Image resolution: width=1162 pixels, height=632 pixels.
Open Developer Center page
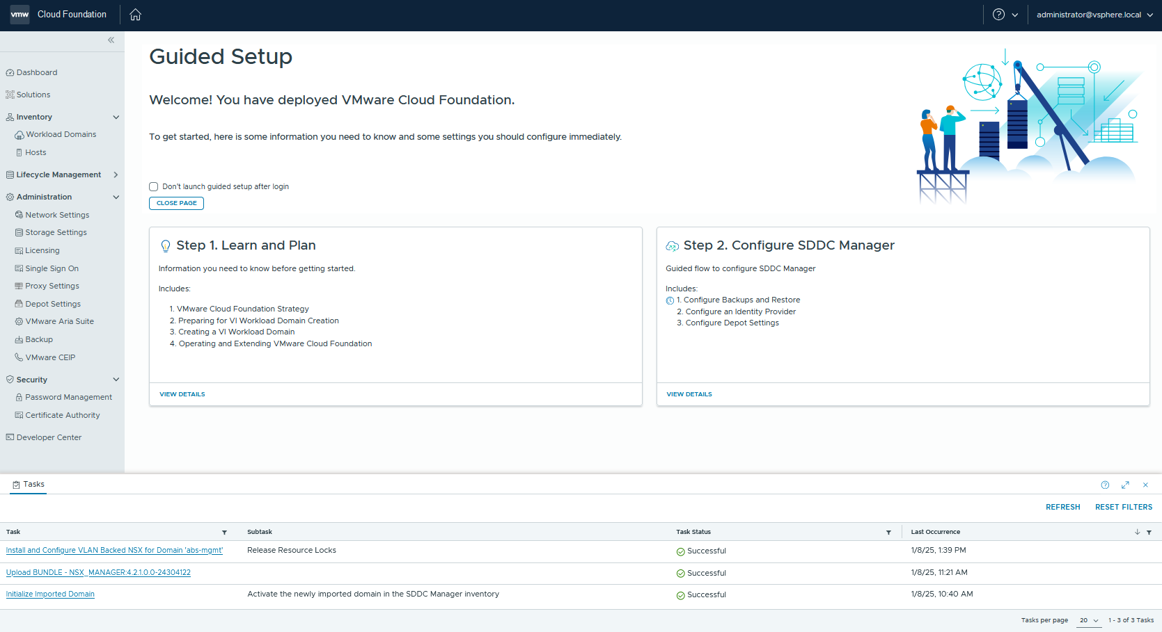pyautogui.click(x=49, y=438)
